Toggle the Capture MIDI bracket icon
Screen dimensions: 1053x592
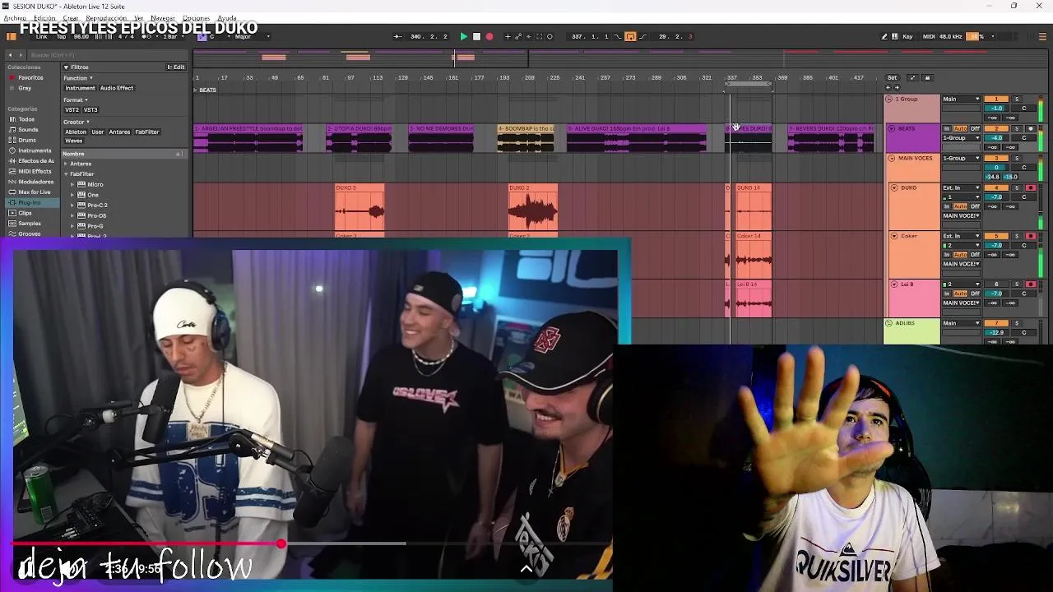(540, 36)
